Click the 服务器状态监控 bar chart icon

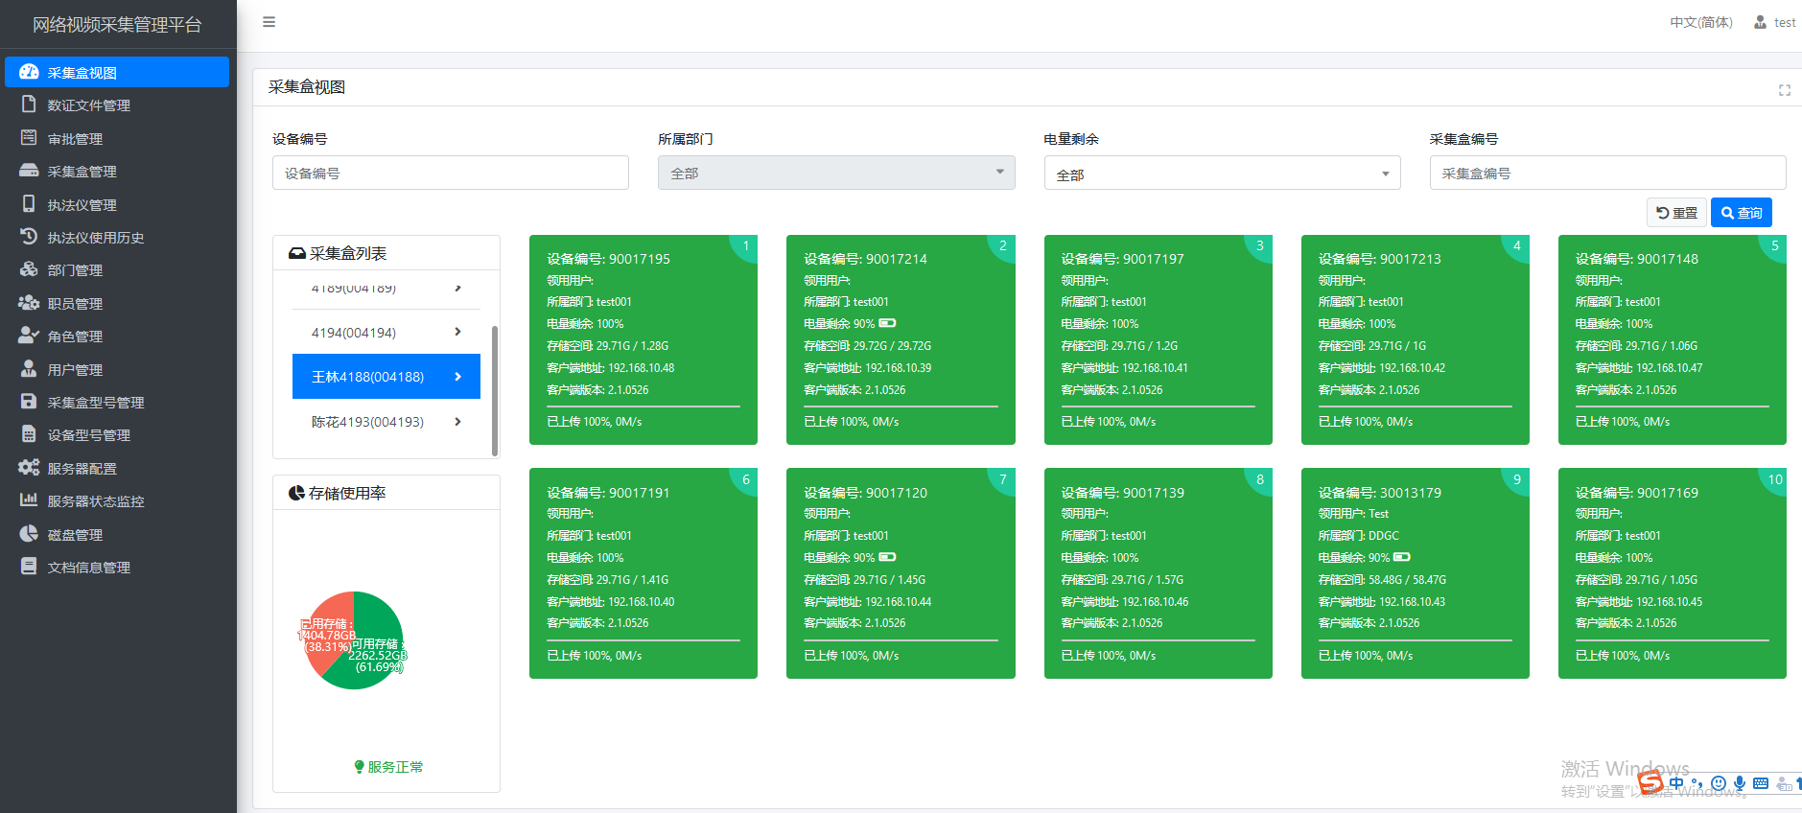pyautogui.click(x=29, y=500)
